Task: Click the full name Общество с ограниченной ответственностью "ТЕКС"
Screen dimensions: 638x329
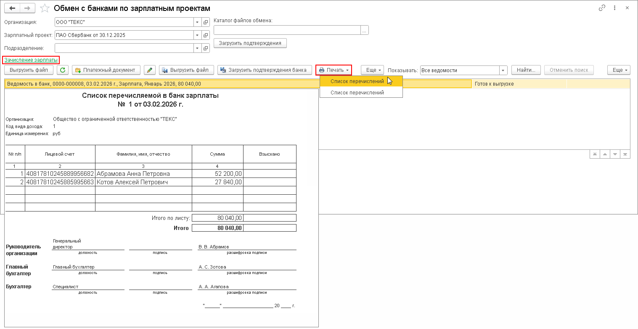Action: click(x=115, y=119)
